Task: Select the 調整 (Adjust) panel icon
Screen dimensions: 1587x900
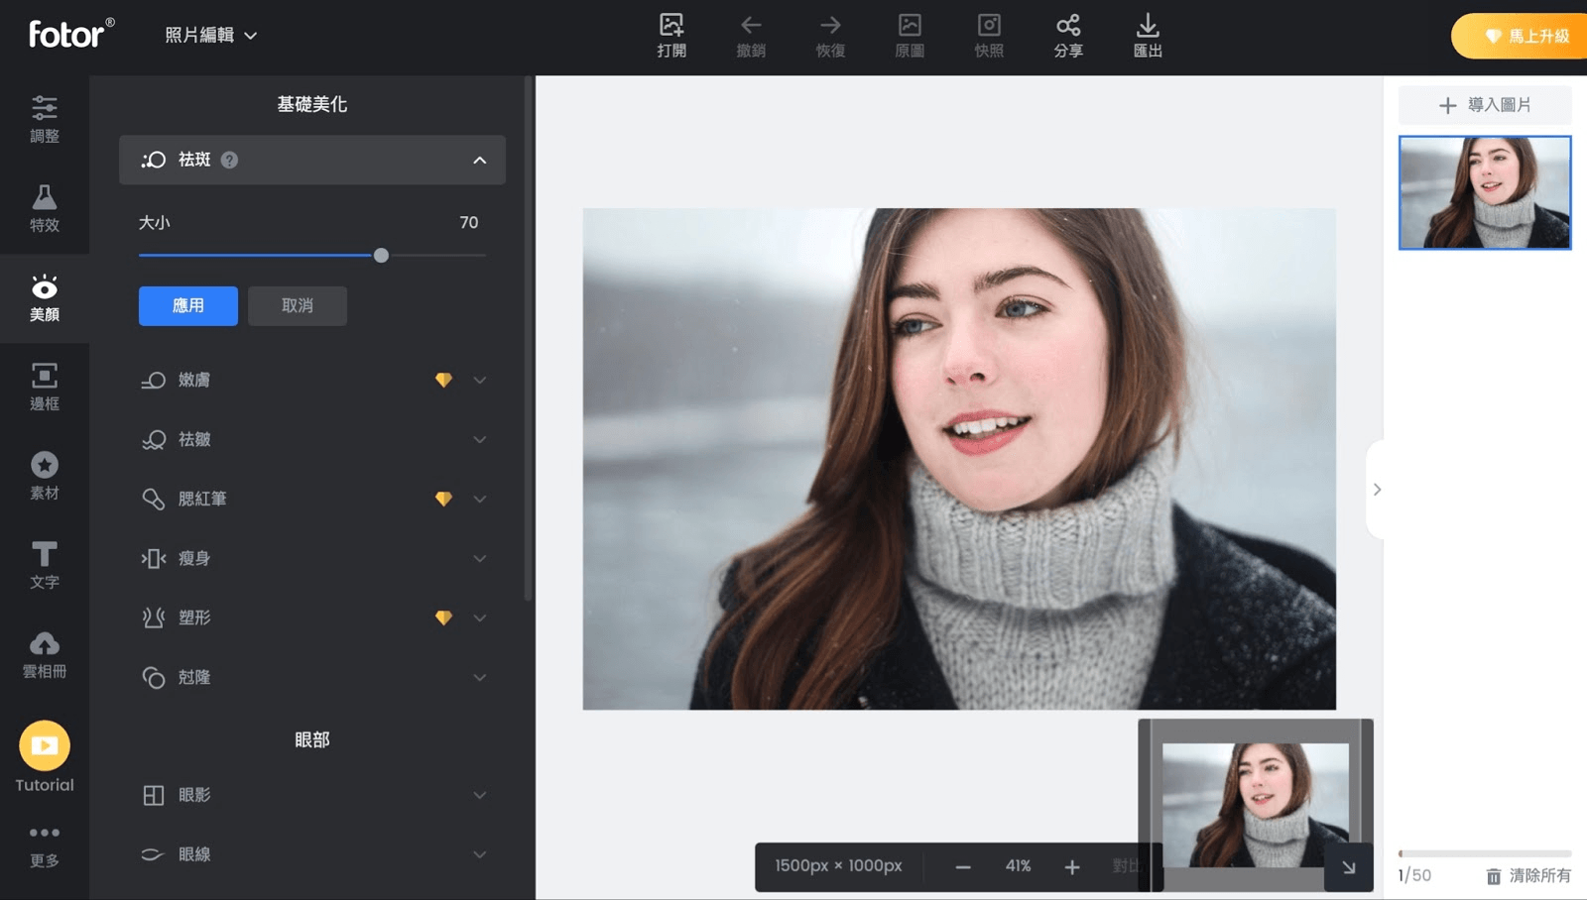Action: [x=44, y=119]
